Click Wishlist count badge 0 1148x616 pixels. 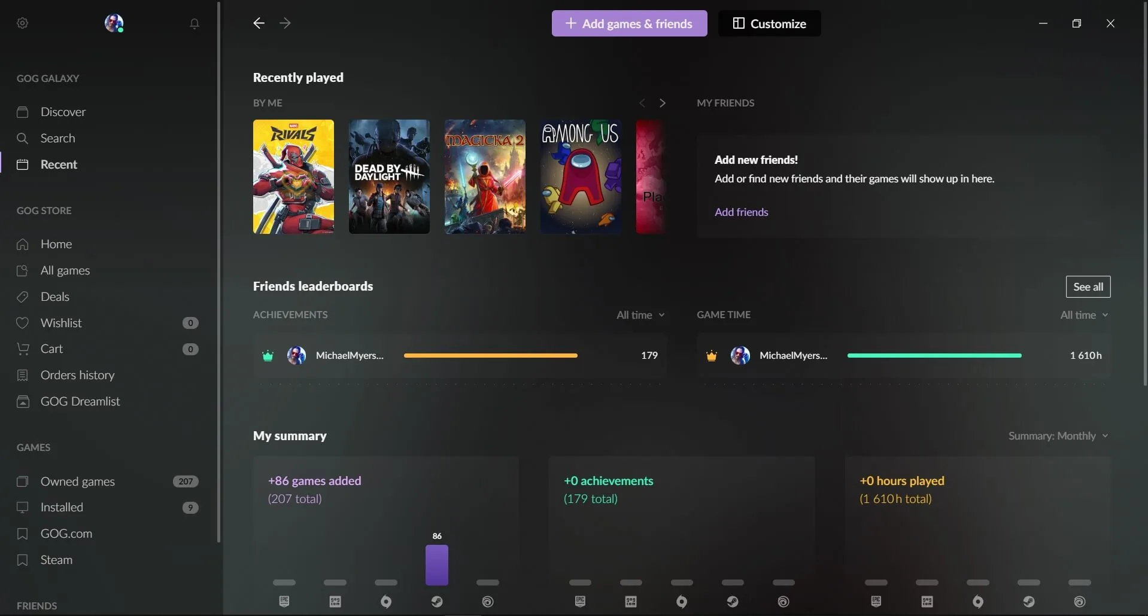click(x=190, y=323)
